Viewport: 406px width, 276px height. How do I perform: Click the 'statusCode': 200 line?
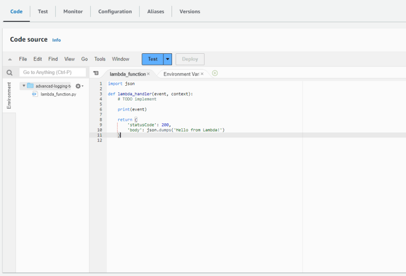149,125
